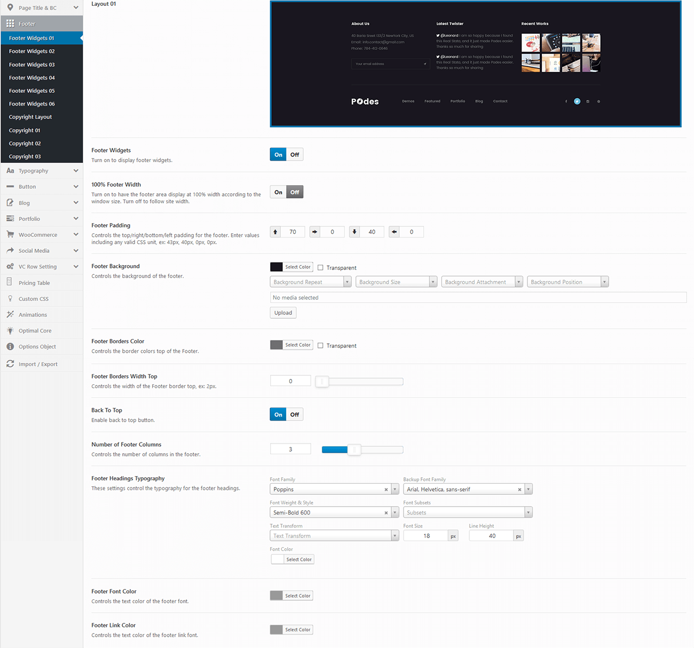
Task: Click the Typography Aa icon
Action: [x=10, y=171]
